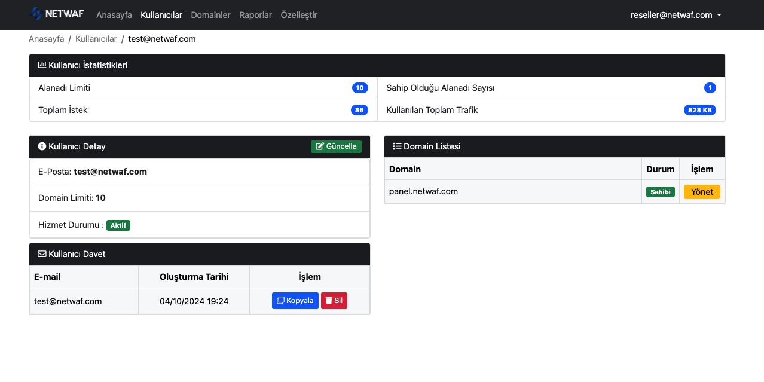
Task: Click the list icon beside Domain Listesi
Action: coord(397,146)
